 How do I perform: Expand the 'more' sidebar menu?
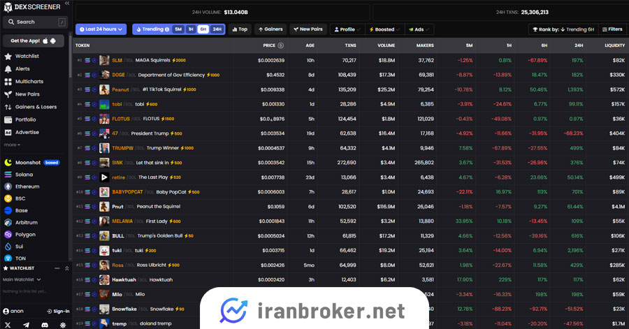tap(12, 145)
